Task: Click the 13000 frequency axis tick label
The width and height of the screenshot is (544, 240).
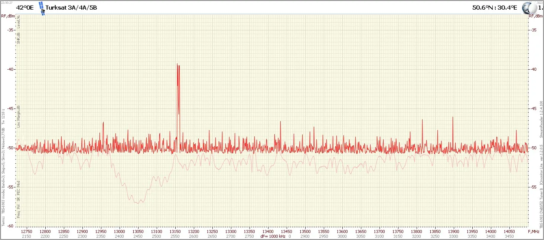Action: click(x=120, y=231)
